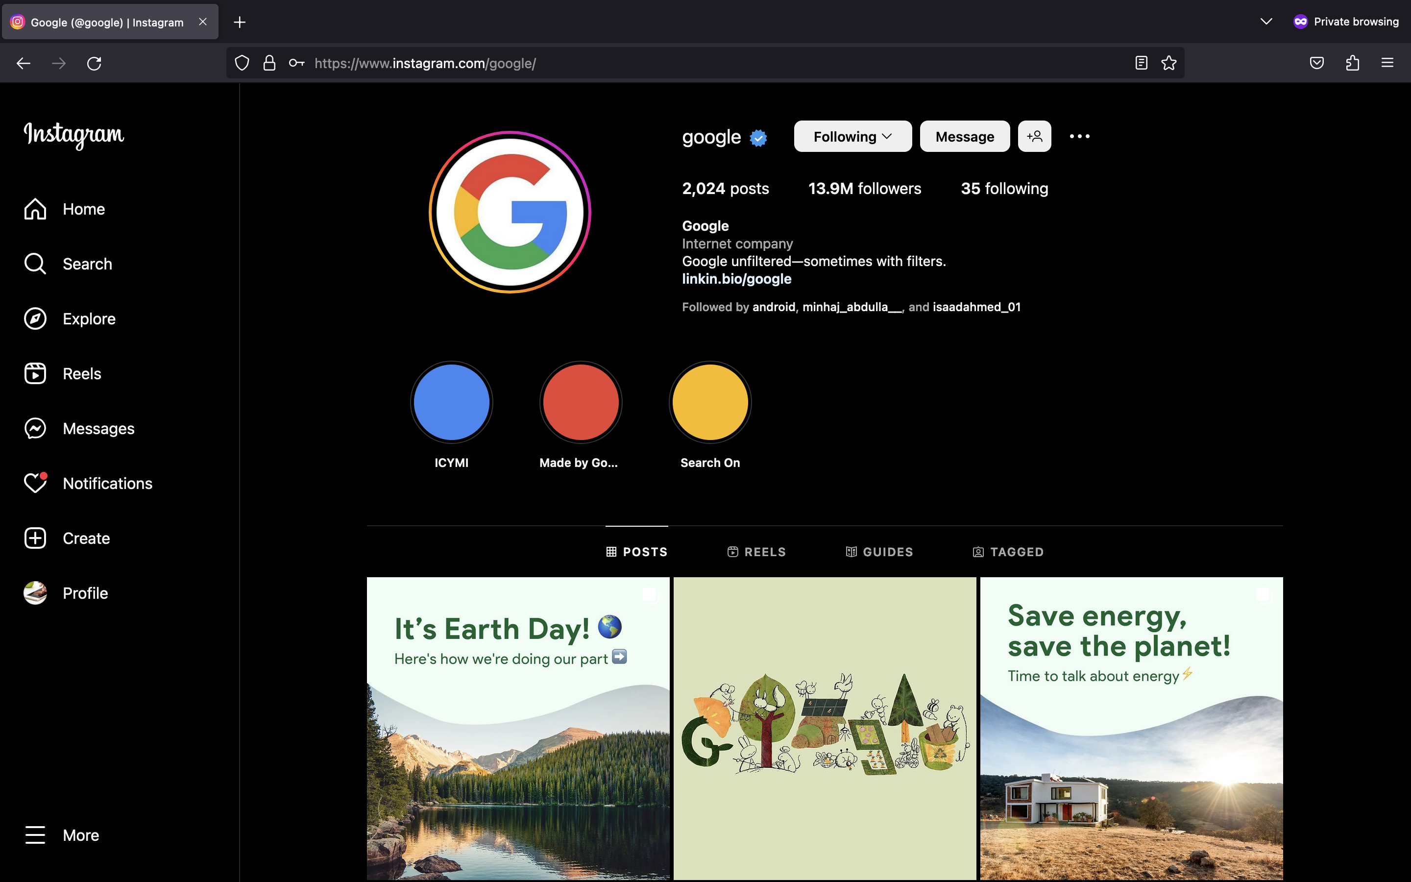Open isaadahmed_01 profile link
The height and width of the screenshot is (882, 1411).
pos(976,307)
